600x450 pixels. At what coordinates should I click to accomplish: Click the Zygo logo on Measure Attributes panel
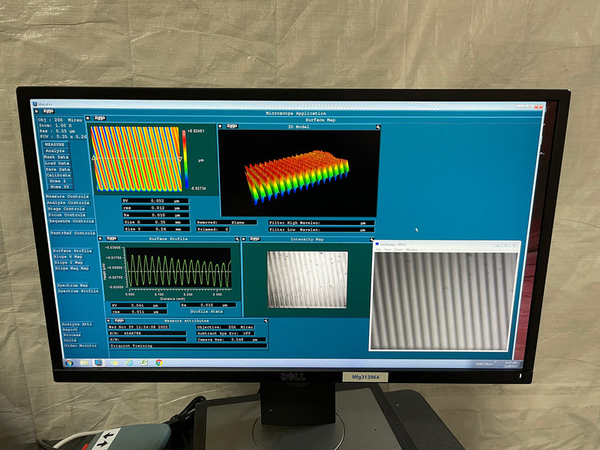pos(118,320)
